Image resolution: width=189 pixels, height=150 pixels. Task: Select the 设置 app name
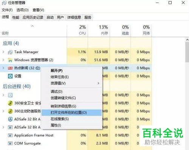click(x=18, y=76)
